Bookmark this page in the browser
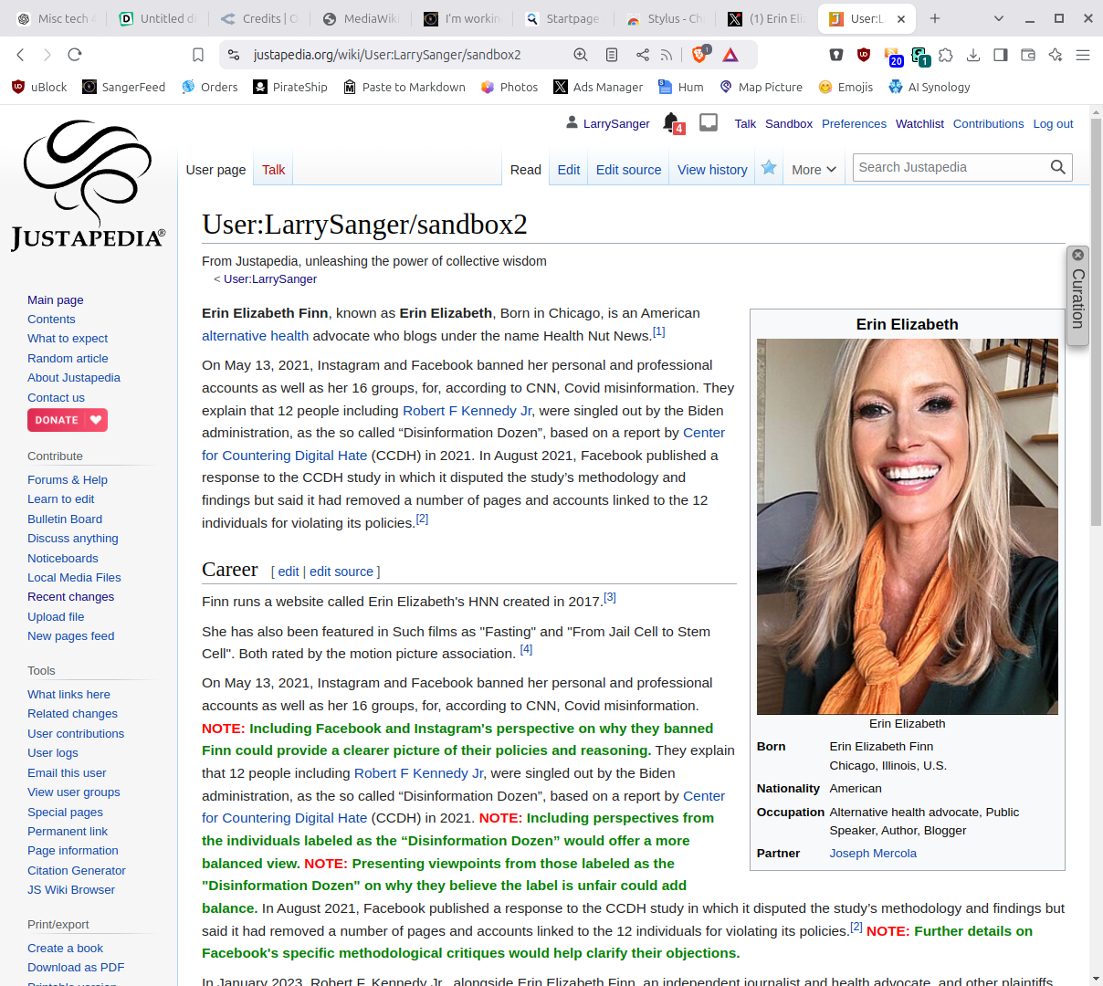This screenshot has width=1103, height=986. [x=198, y=55]
